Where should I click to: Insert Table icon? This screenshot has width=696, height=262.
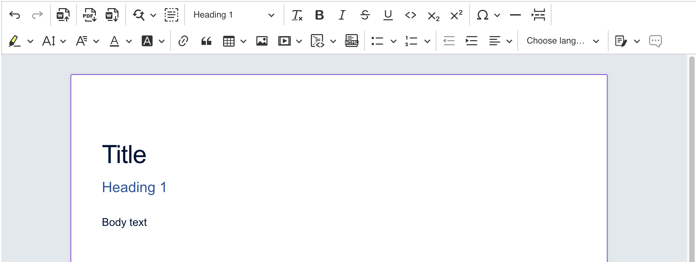229,41
